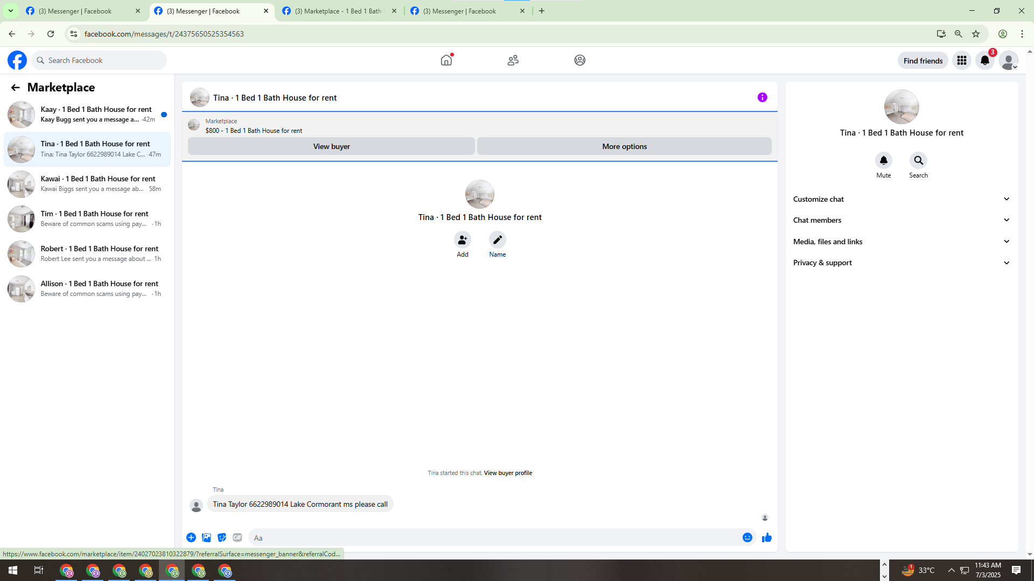Expand the Customize chat section
Image resolution: width=1034 pixels, height=581 pixels.
coord(901,199)
